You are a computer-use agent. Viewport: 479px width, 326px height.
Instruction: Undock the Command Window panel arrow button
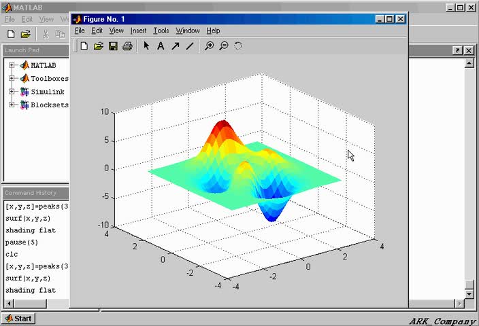[x=457, y=50]
